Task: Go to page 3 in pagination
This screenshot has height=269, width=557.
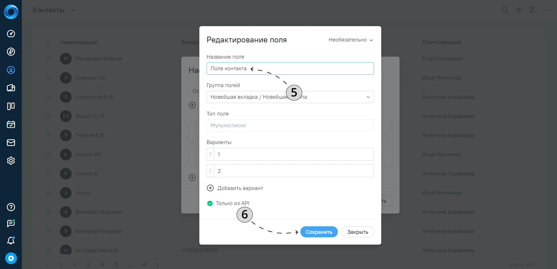Action: pyautogui.click(x=88, y=264)
